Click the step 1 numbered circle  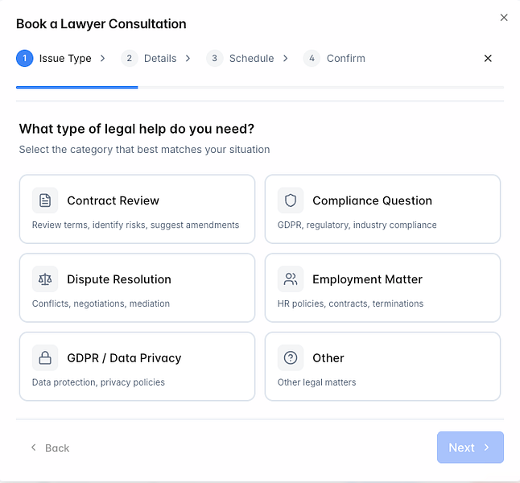[x=25, y=58]
